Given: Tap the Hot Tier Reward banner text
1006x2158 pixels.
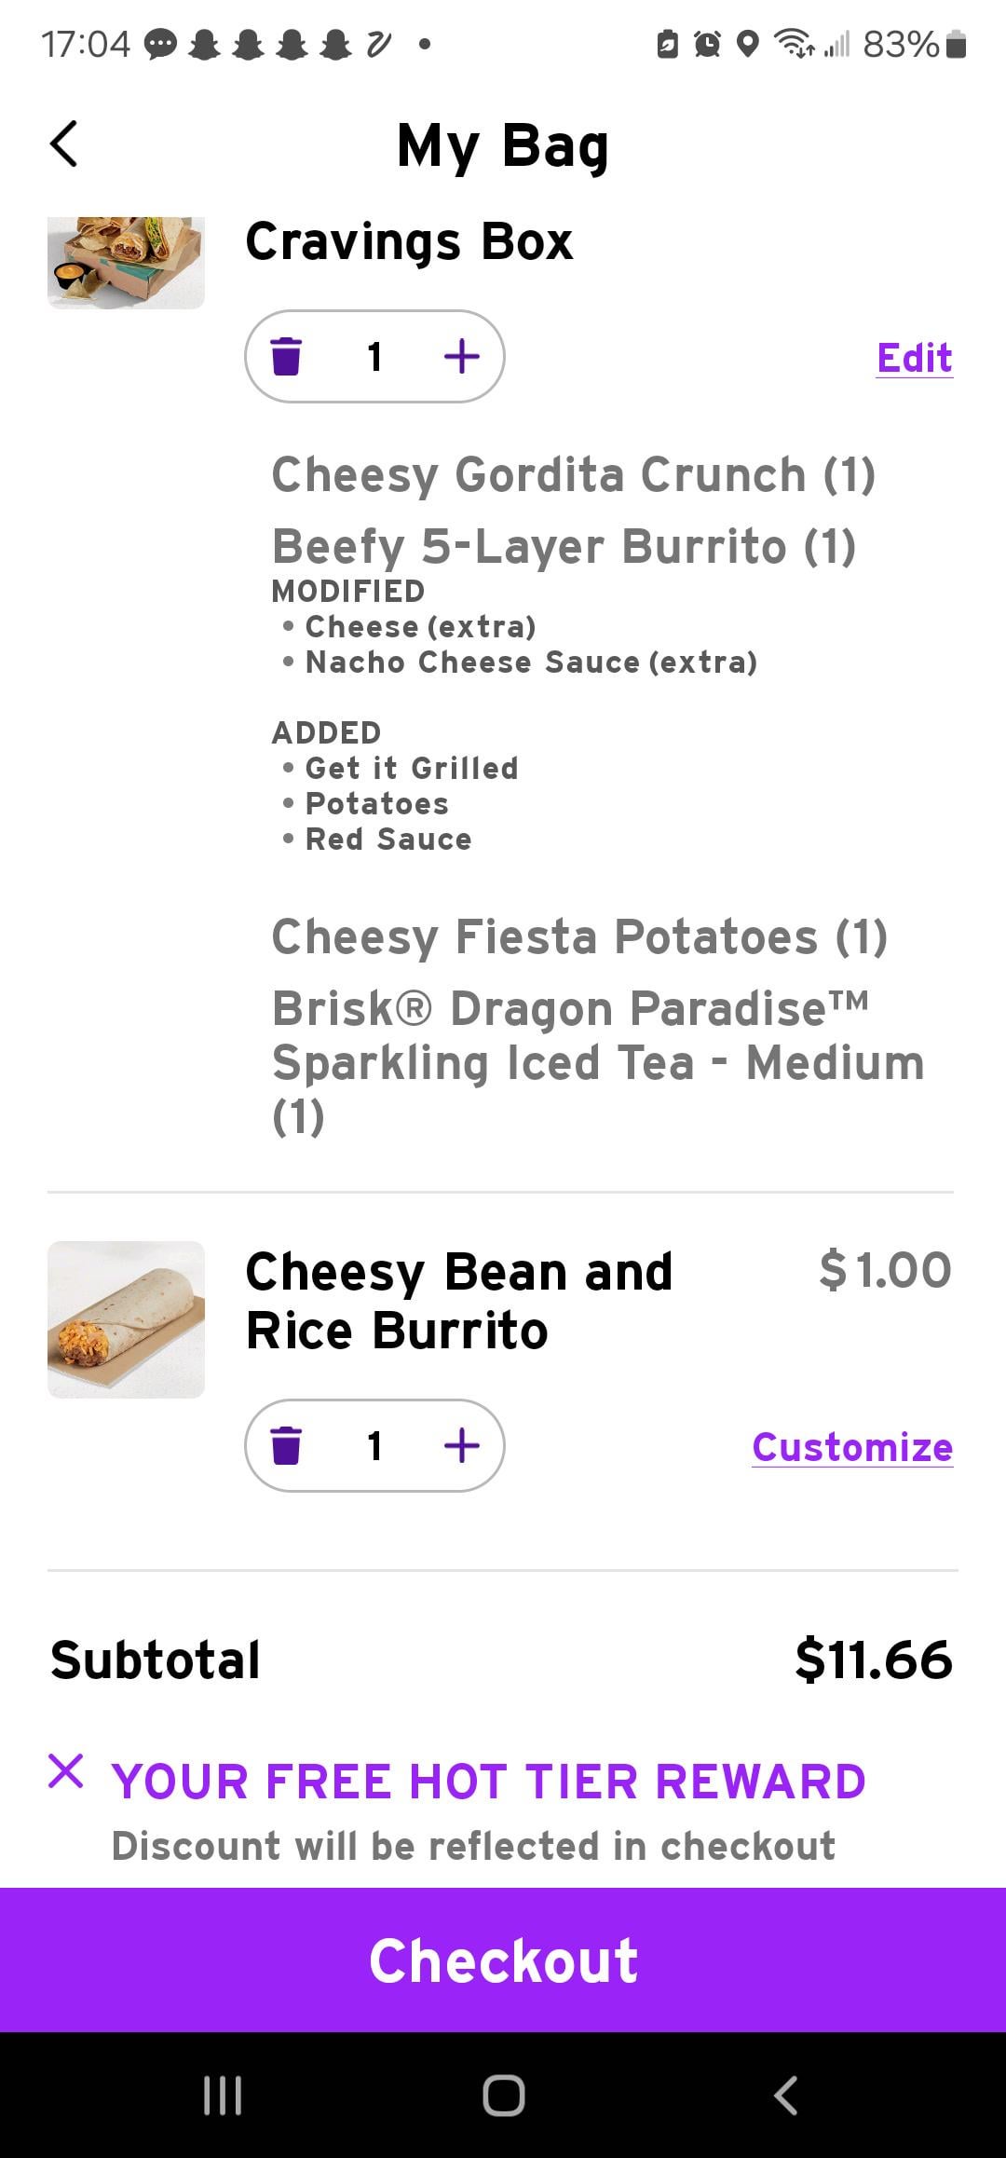Looking at the screenshot, I should point(488,1782).
